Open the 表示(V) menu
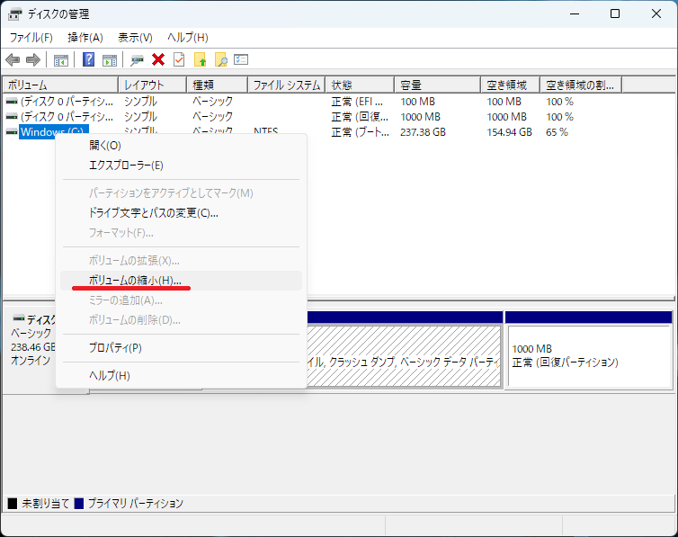The width and height of the screenshot is (678, 537). pos(135,38)
